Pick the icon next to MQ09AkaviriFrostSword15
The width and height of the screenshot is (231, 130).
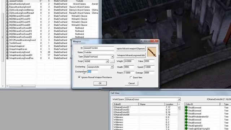[7, 34]
